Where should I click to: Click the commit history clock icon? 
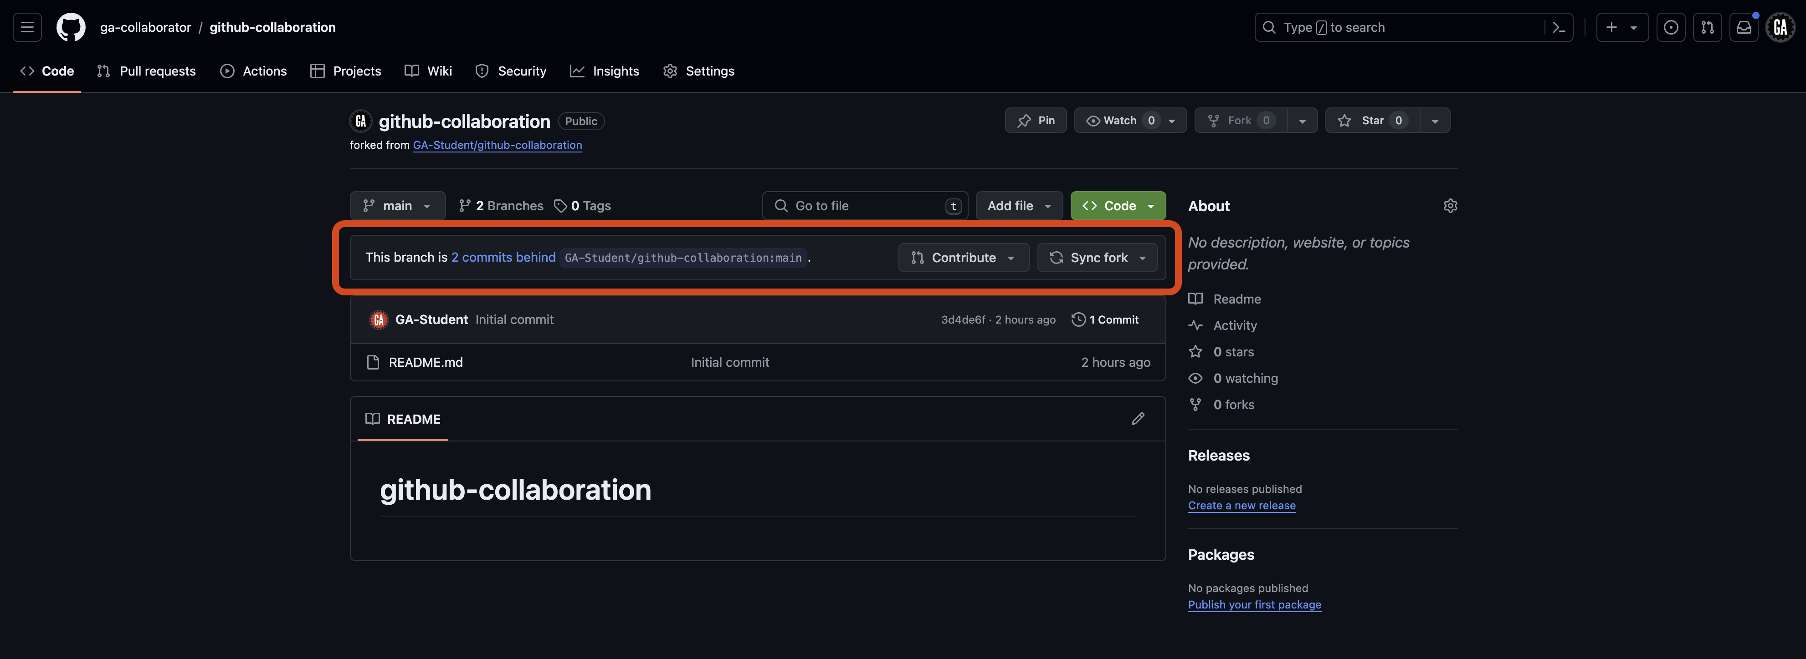[1078, 319]
